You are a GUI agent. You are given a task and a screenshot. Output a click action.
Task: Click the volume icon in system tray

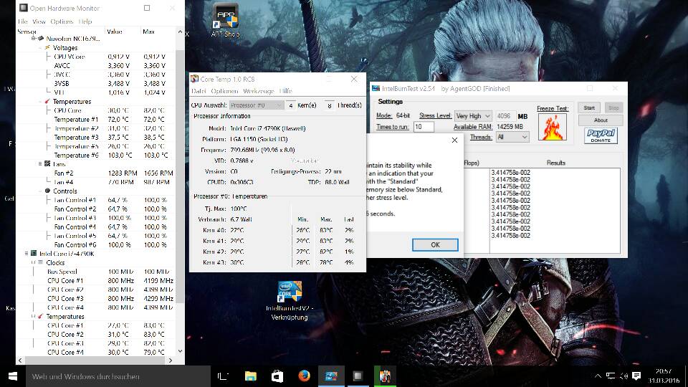click(x=623, y=376)
